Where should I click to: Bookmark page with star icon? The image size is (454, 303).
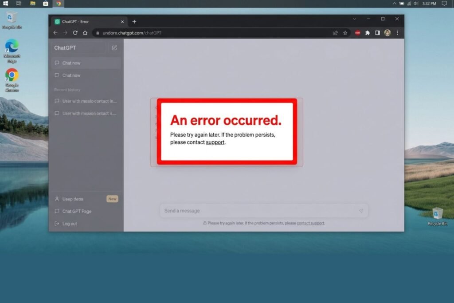(x=345, y=33)
